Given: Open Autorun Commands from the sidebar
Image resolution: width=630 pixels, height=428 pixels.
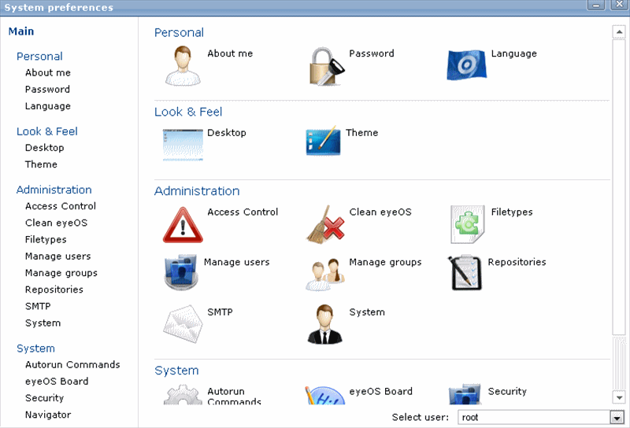Looking at the screenshot, I should [x=72, y=365].
